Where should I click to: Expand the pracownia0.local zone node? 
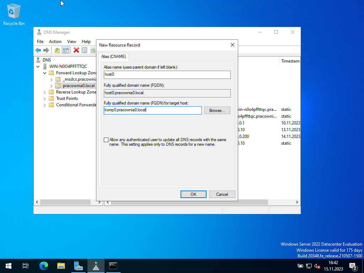(51, 86)
